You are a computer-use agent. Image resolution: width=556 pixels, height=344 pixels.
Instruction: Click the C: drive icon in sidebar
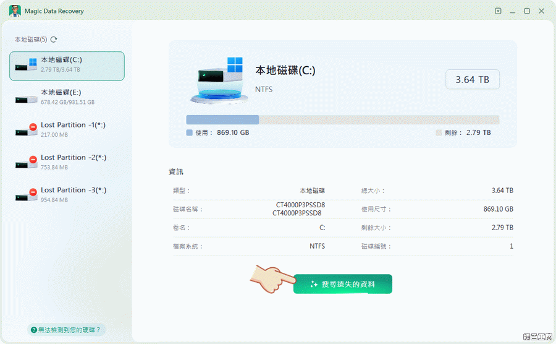click(27, 64)
